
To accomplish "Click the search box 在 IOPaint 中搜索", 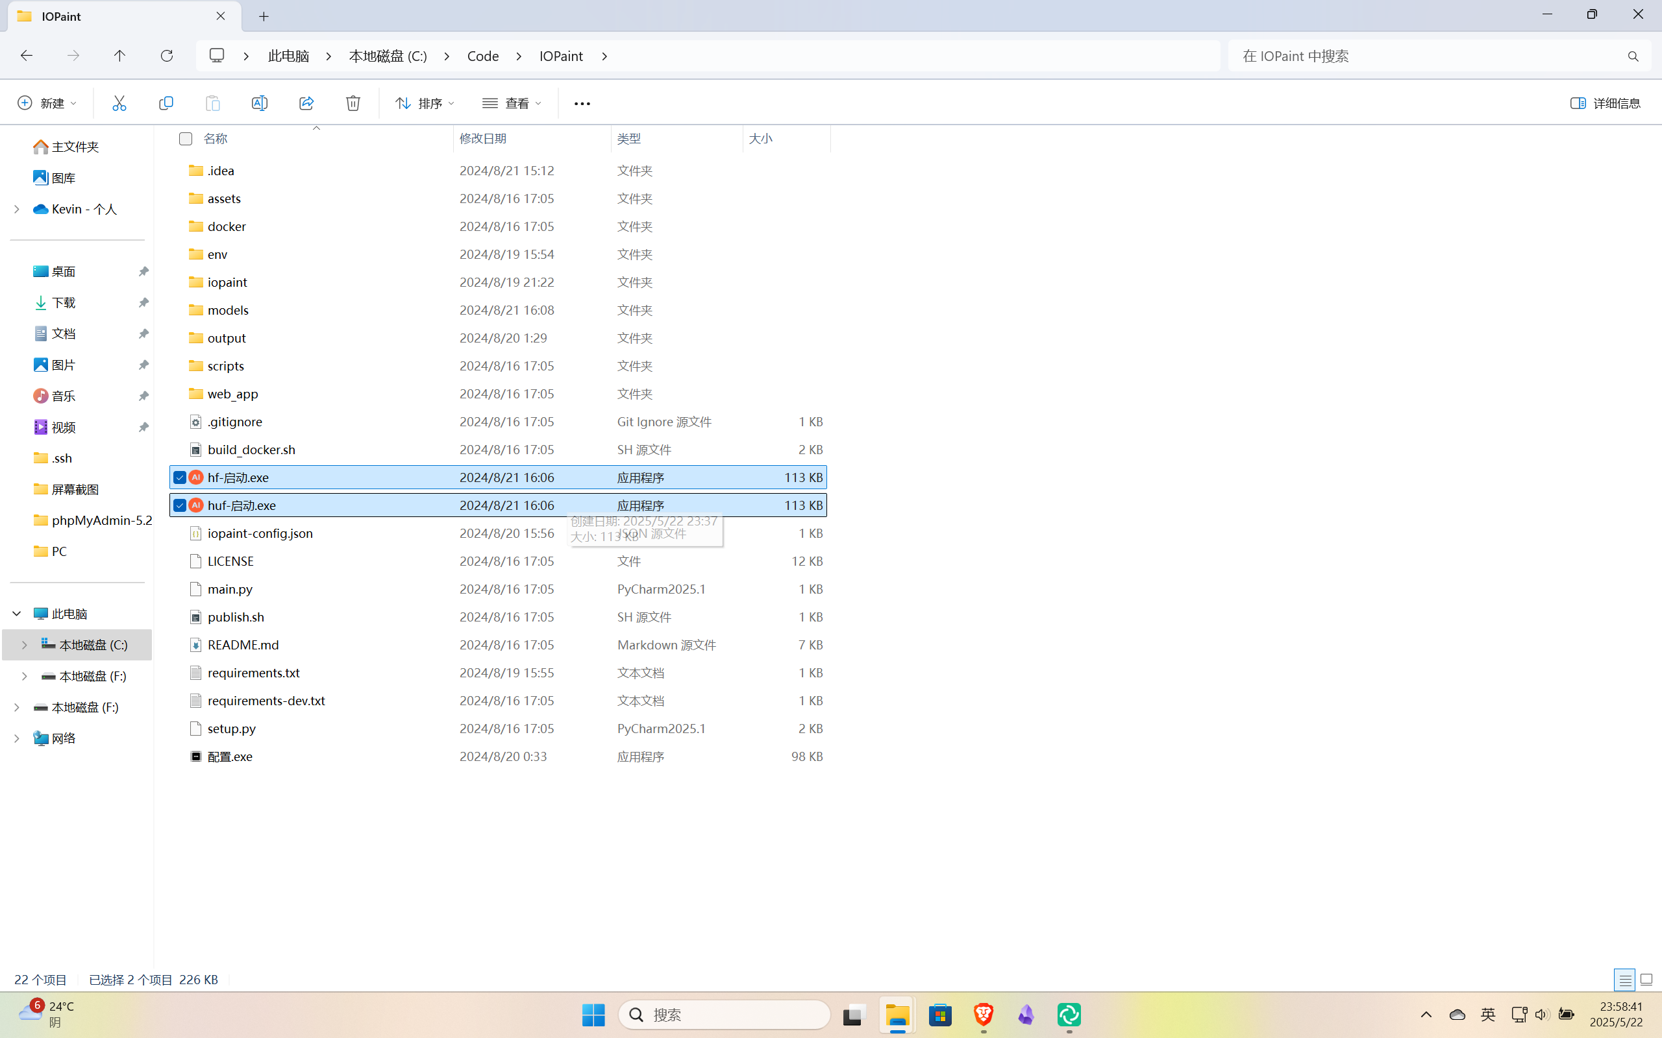I will 1428,56.
